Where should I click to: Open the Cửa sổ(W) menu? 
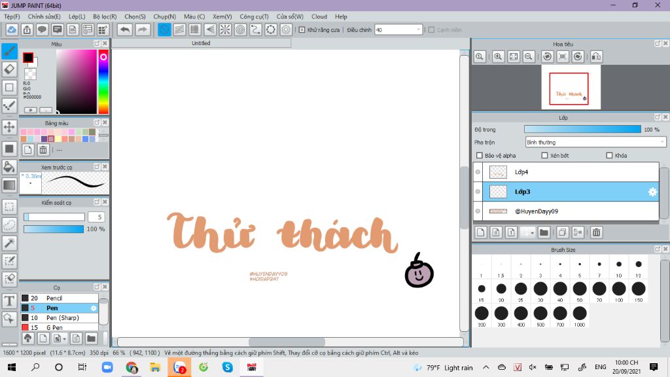[290, 16]
